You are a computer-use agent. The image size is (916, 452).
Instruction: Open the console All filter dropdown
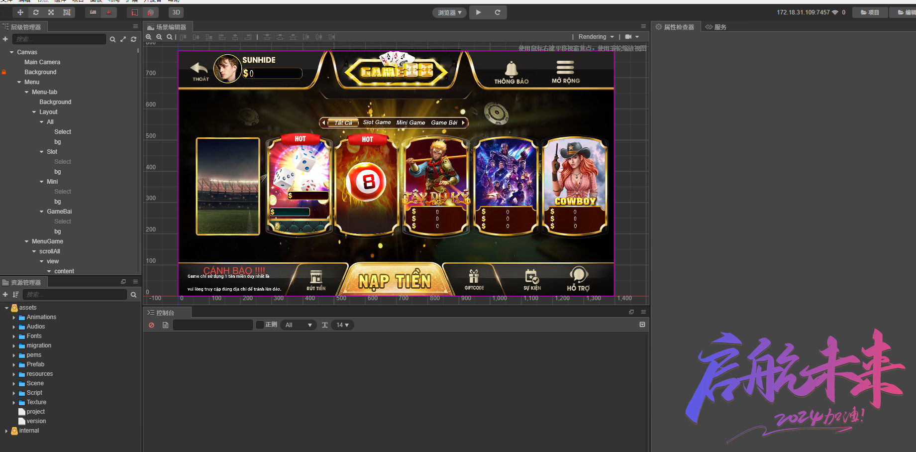coord(299,325)
